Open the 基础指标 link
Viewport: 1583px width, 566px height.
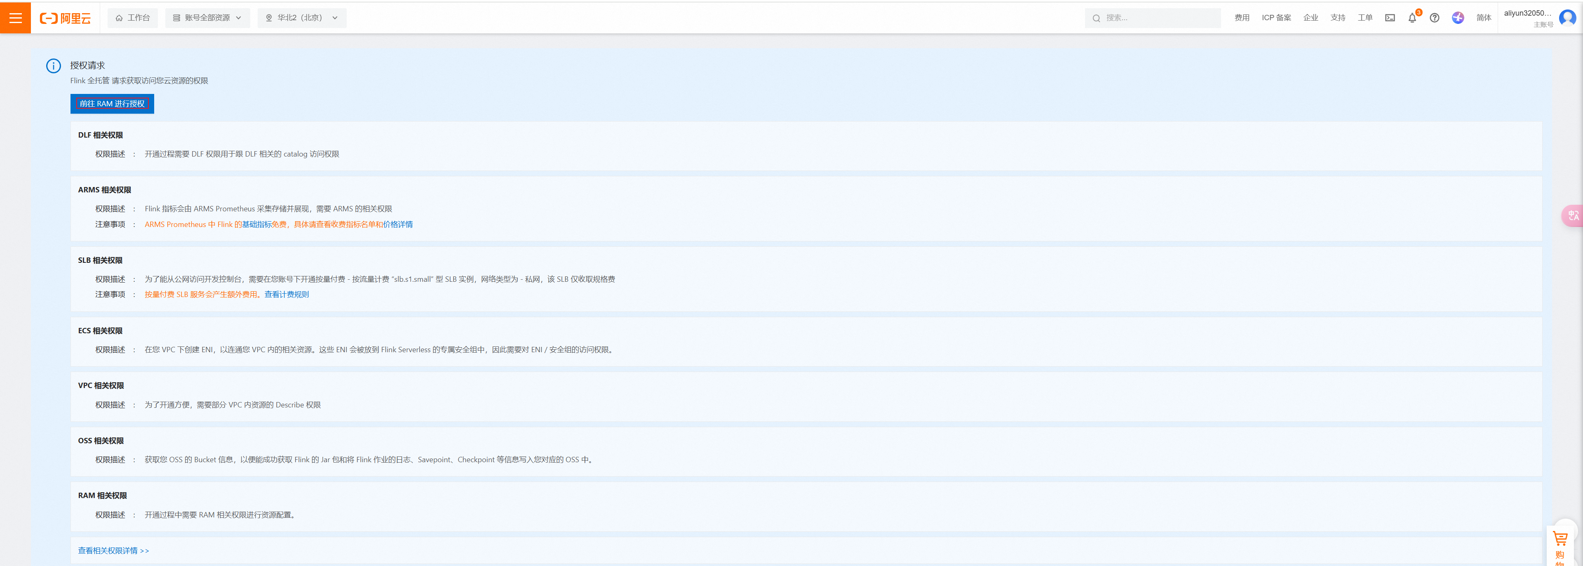tap(256, 225)
